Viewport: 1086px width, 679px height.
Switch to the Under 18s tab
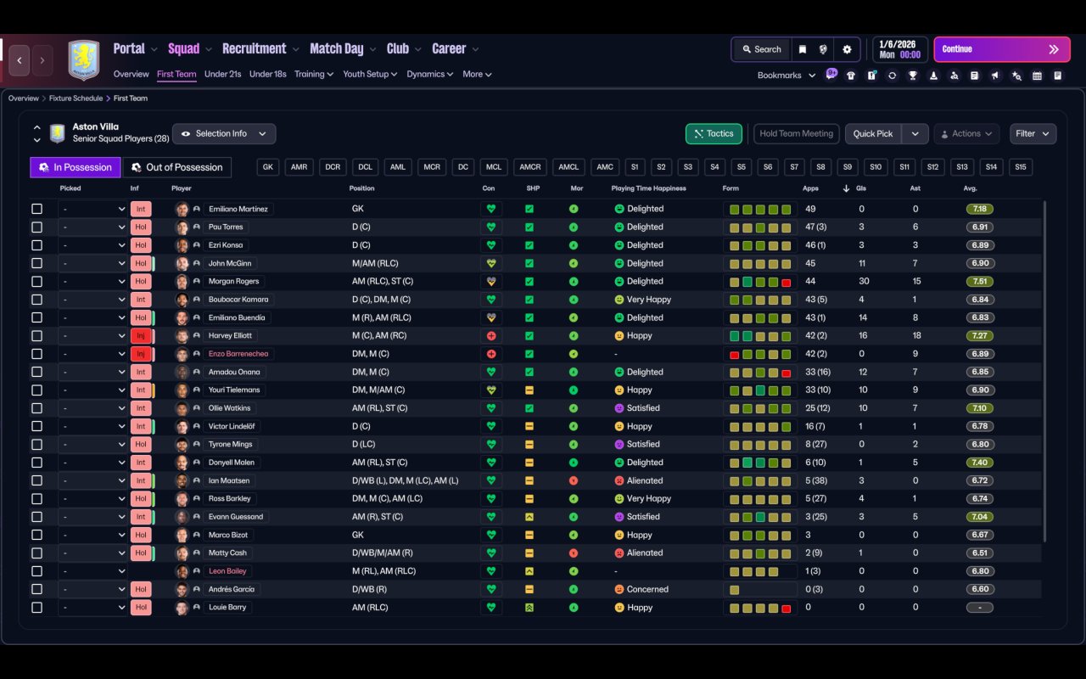coord(267,74)
